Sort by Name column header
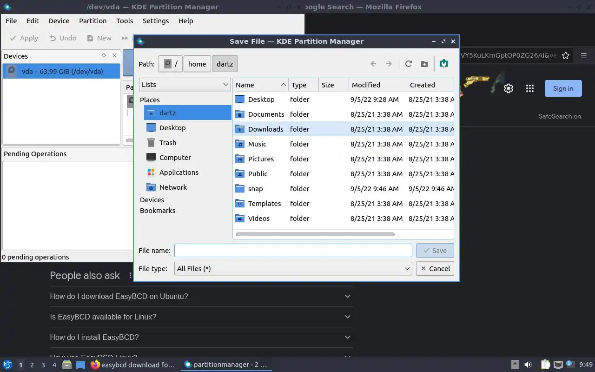595x372 pixels. click(x=260, y=85)
